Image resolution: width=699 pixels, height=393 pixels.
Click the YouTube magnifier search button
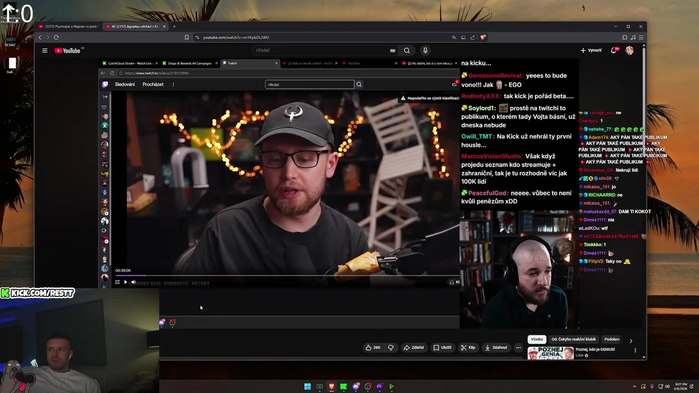click(x=407, y=50)
